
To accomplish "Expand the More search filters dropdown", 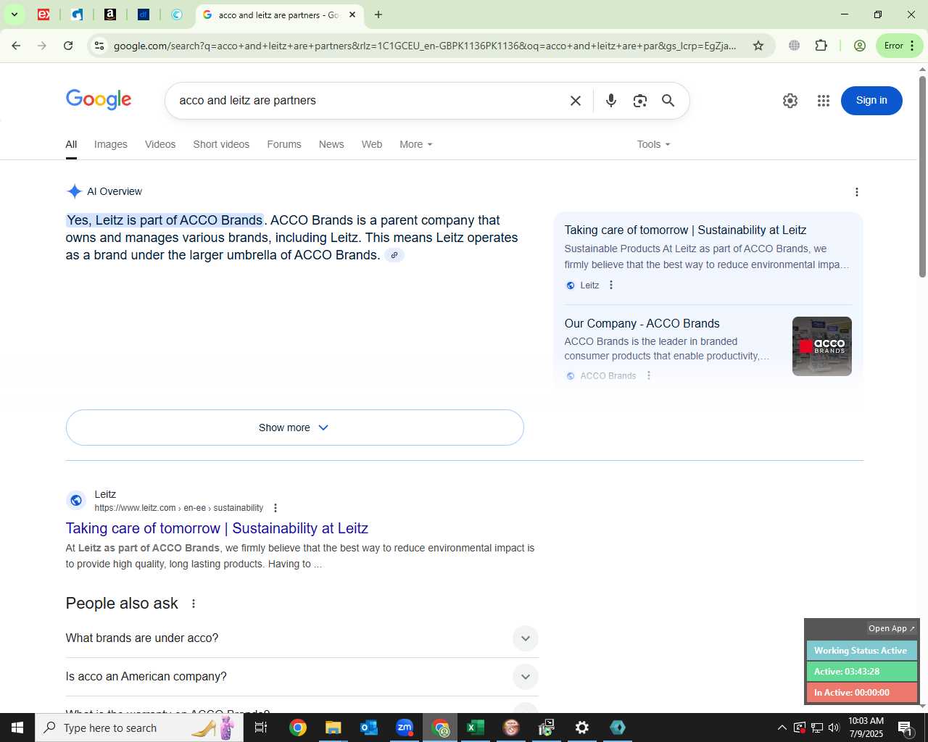I will pyautogui.click(x=416, y=144).
